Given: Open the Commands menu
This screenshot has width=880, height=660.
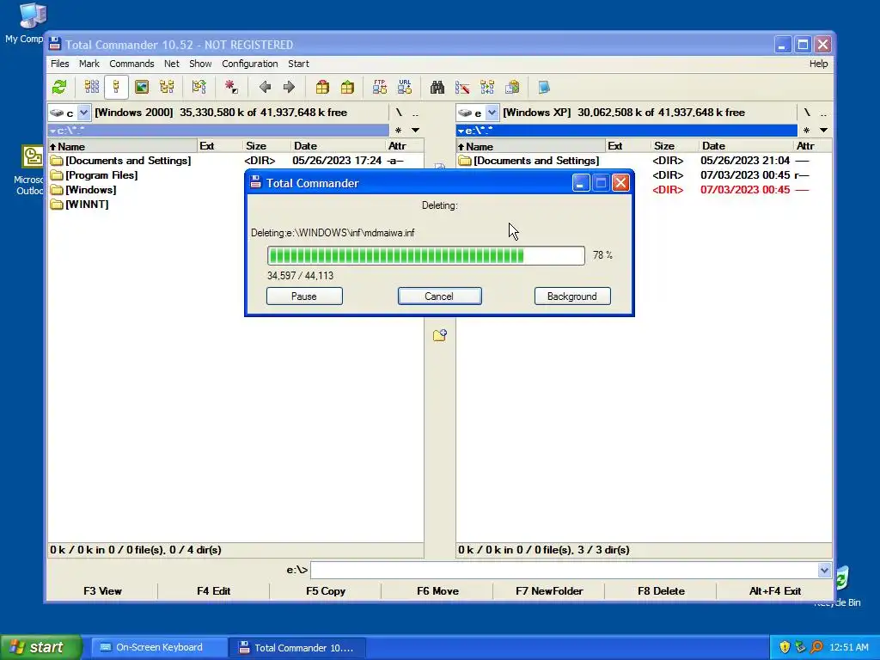Looking at the screenshot, I should [131, 64].
